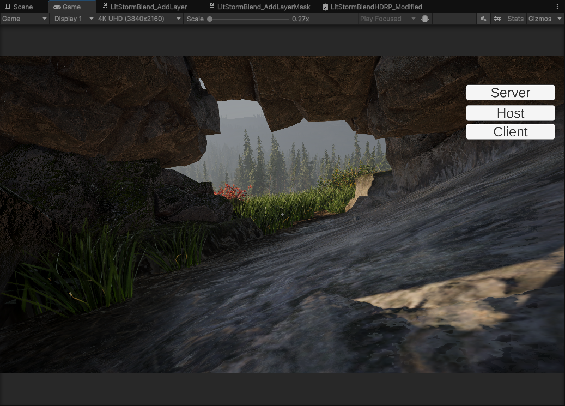Expand the Gizmos dropdown arrow
Screen dimensions: 565x406
(559, 19)
